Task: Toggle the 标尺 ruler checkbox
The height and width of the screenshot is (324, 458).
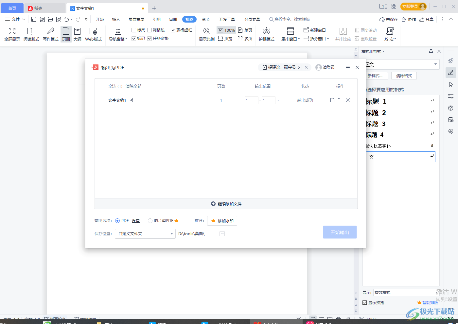Action: (x=134, y=30)
